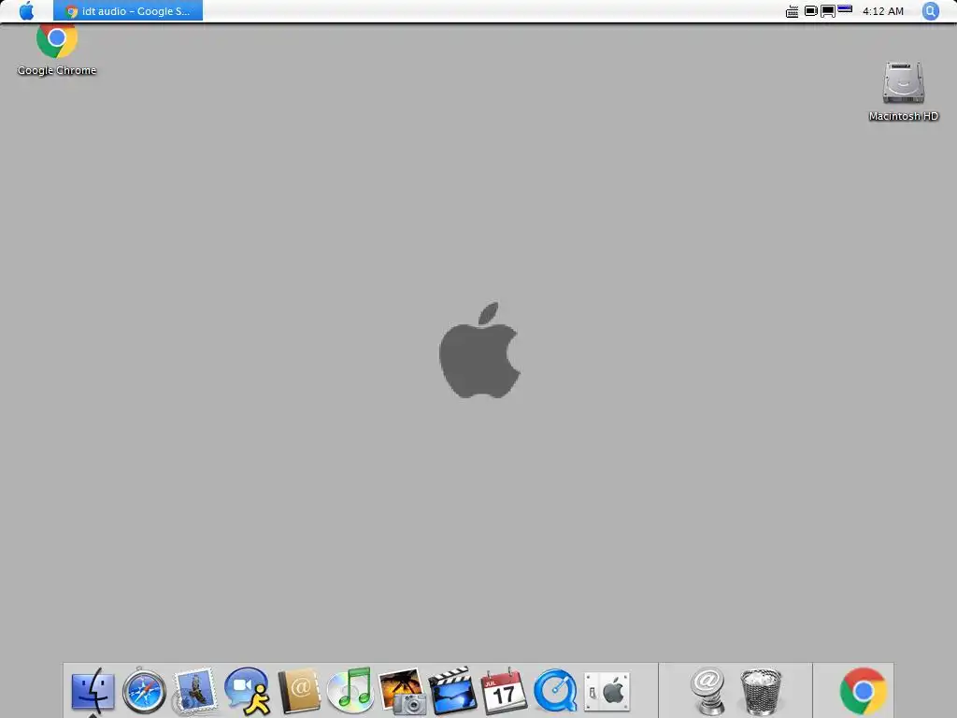Viewport: 957px width, 718px height.
Task: Click the @ spring icon in the dock
Action: [x=707, y=691]
